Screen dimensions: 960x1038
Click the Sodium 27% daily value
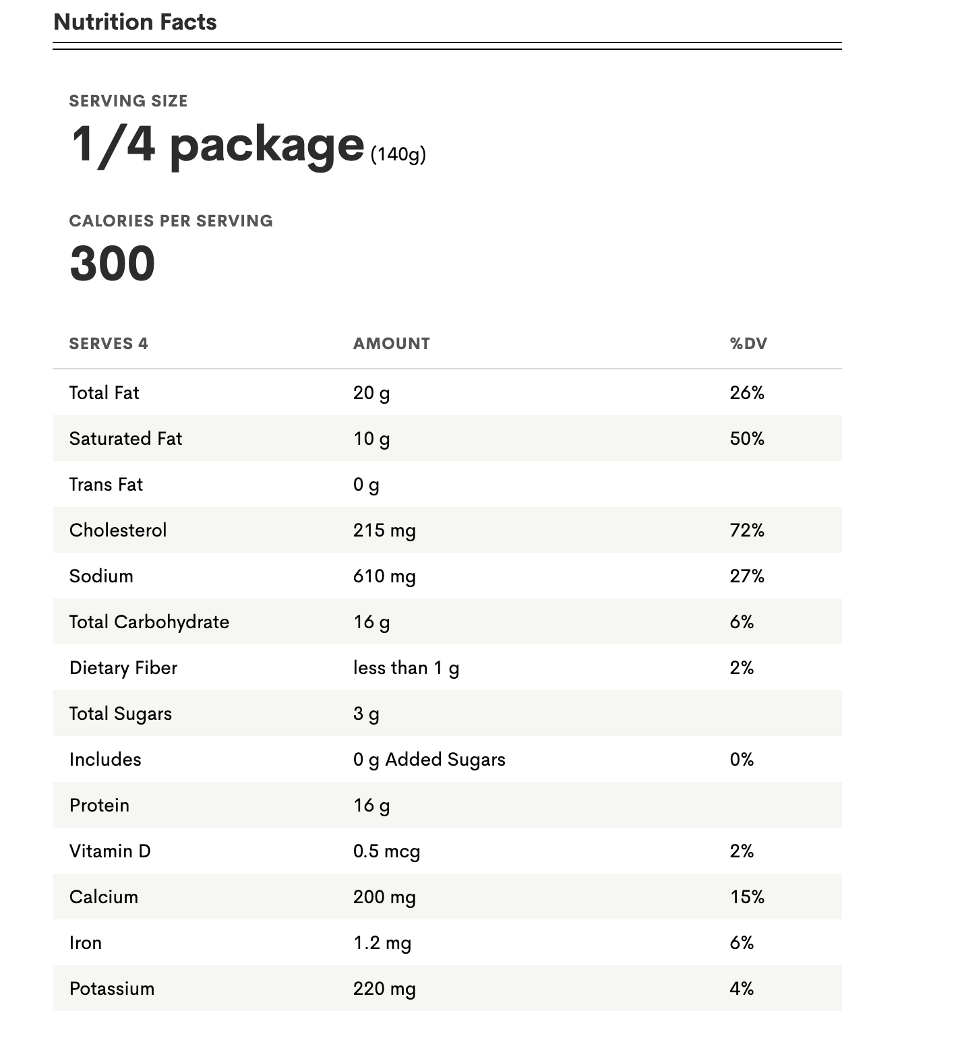747,576
